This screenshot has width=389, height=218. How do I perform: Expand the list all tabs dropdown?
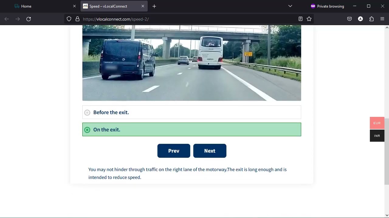click(x=290, y=6)
